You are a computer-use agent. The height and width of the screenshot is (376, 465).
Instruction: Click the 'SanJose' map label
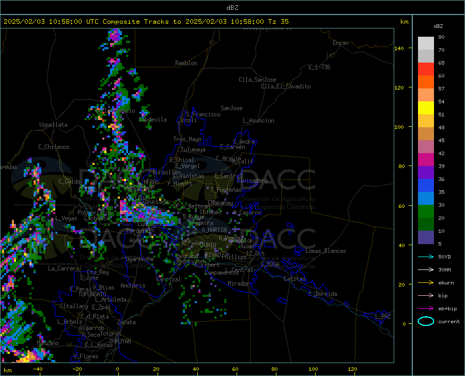click(x=231, y=108)
